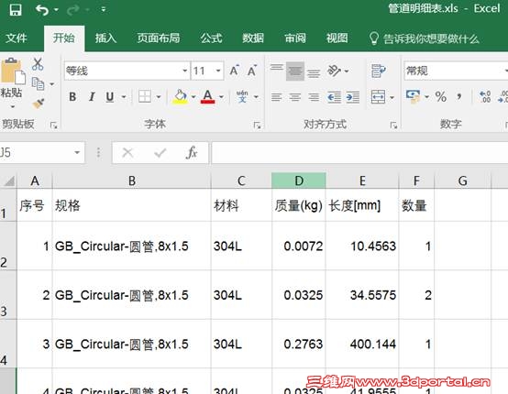This screenshot has height=394, width=508.
Task: Open the borders dropdown arrow
Action: (159, 97)
